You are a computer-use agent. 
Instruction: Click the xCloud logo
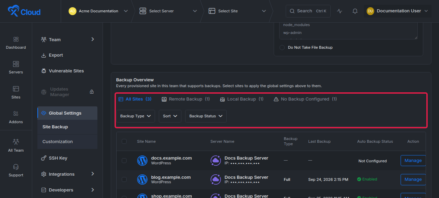(24, 11)
